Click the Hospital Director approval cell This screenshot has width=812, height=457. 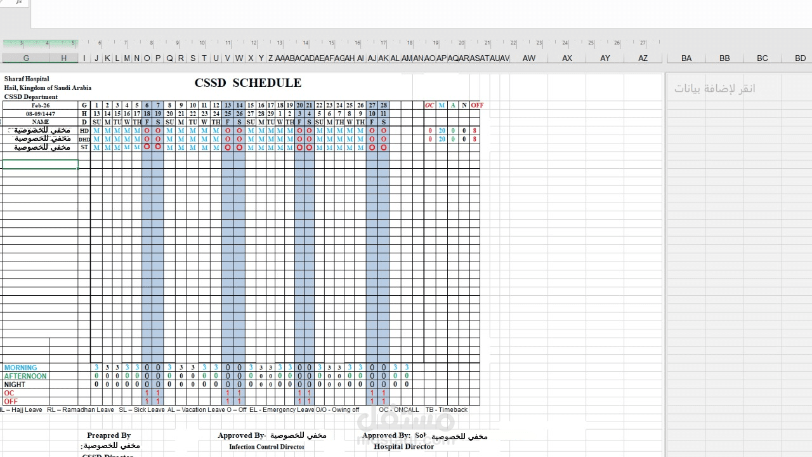tap(403, 446)
